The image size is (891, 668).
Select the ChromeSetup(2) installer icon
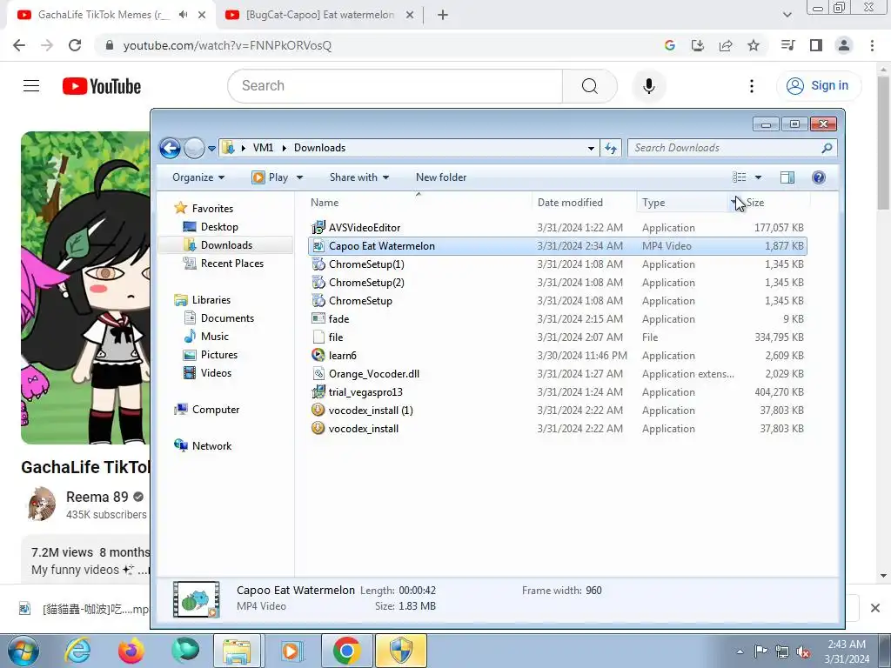click(x=318, y=283)
